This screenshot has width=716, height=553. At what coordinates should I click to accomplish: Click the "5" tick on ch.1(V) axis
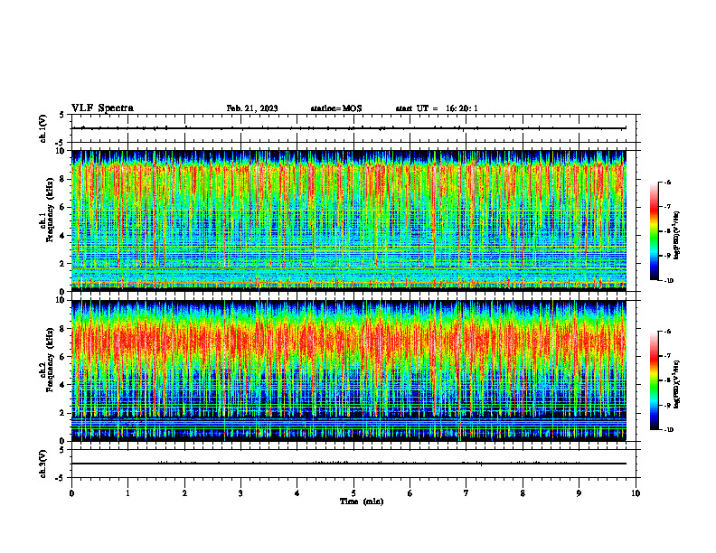tap(61, 115)
